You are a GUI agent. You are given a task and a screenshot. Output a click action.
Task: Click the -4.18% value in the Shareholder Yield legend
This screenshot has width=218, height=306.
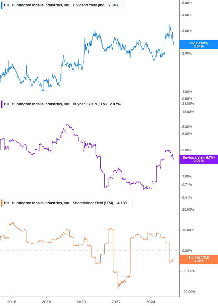[122, 203]
